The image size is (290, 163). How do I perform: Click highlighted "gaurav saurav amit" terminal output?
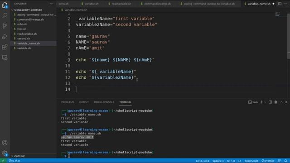point(77,137)
